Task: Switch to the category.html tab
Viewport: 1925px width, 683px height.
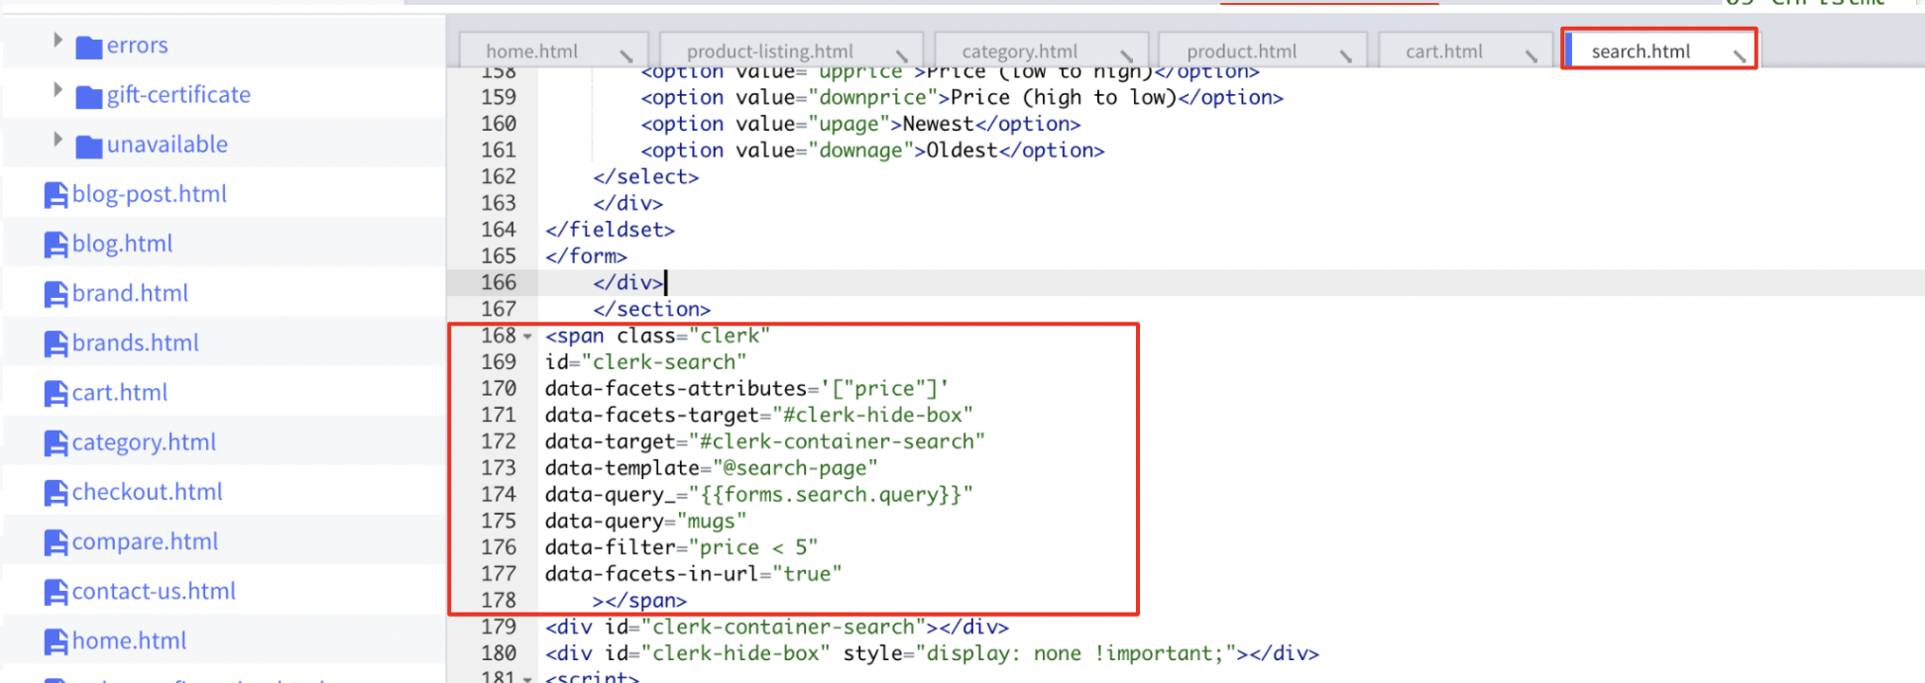Action: click(x=1019, y=51)
